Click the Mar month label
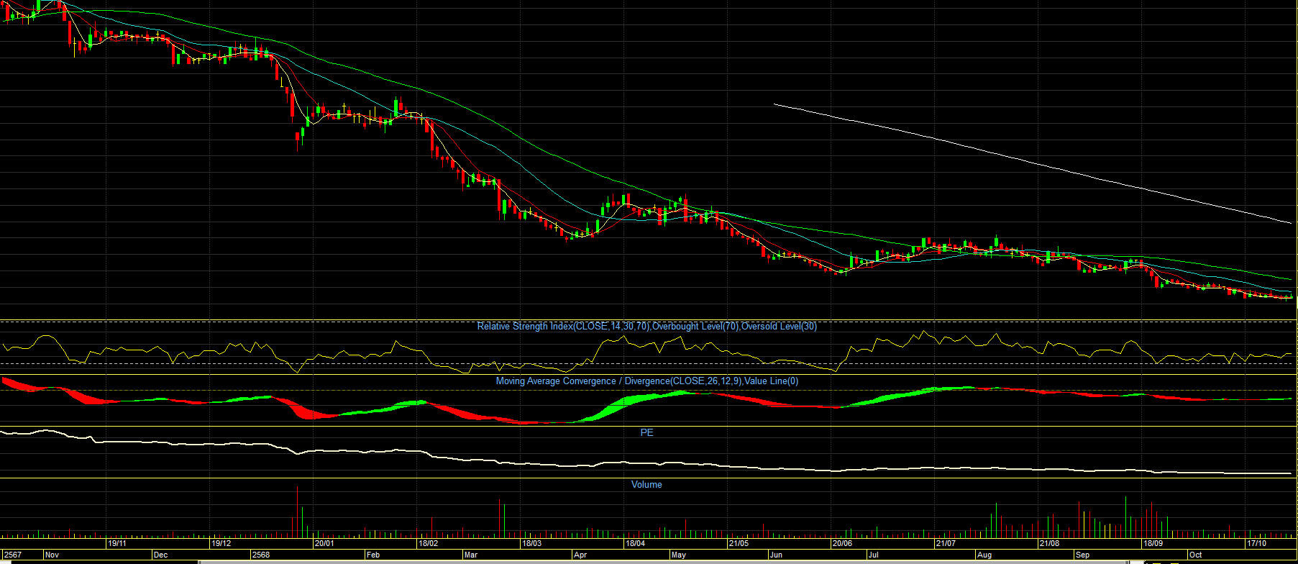Image resolution: width=1298 pixels, height=564 pixels. (x=471, y=555)
